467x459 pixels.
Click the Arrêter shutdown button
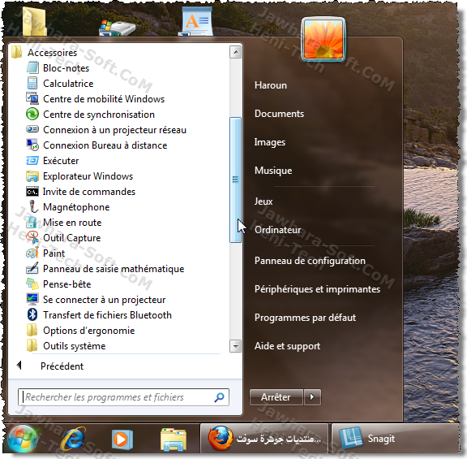pos(276,397)
